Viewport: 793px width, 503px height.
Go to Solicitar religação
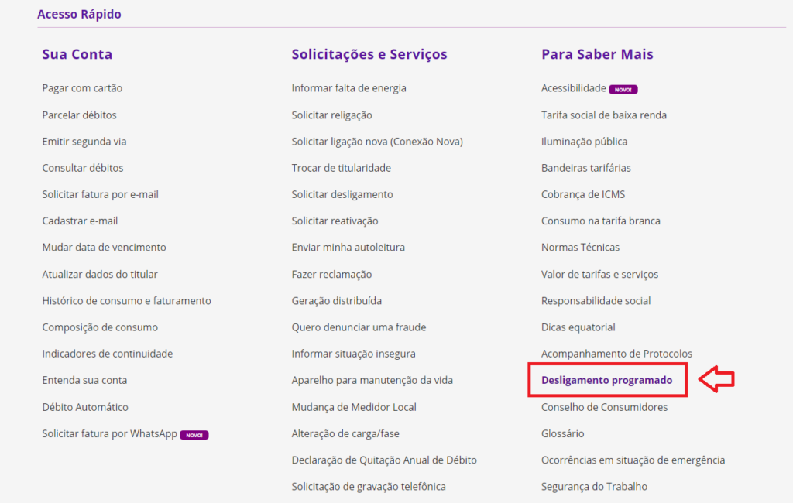(331, 115)
